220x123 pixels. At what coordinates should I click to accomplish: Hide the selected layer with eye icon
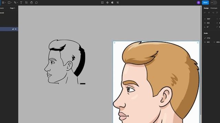(15, 29)
